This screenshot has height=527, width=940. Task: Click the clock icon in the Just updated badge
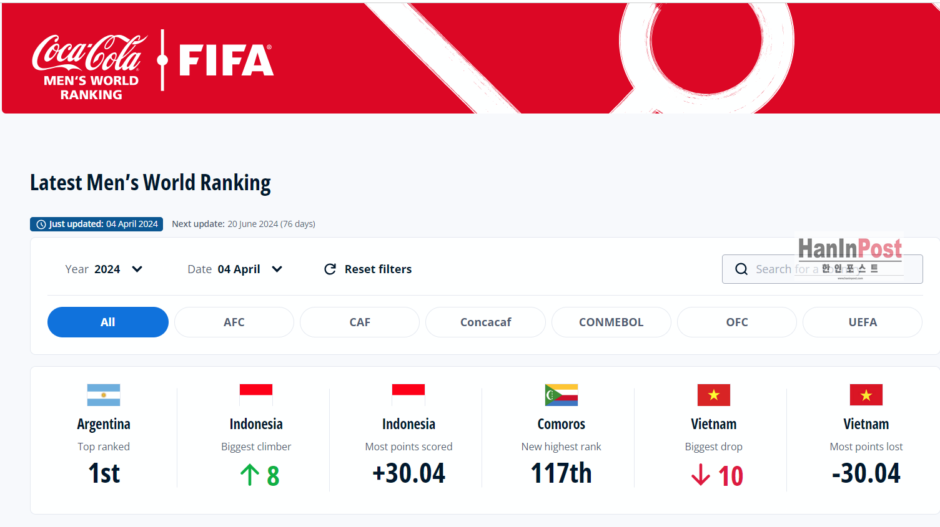tap(41, 225)
